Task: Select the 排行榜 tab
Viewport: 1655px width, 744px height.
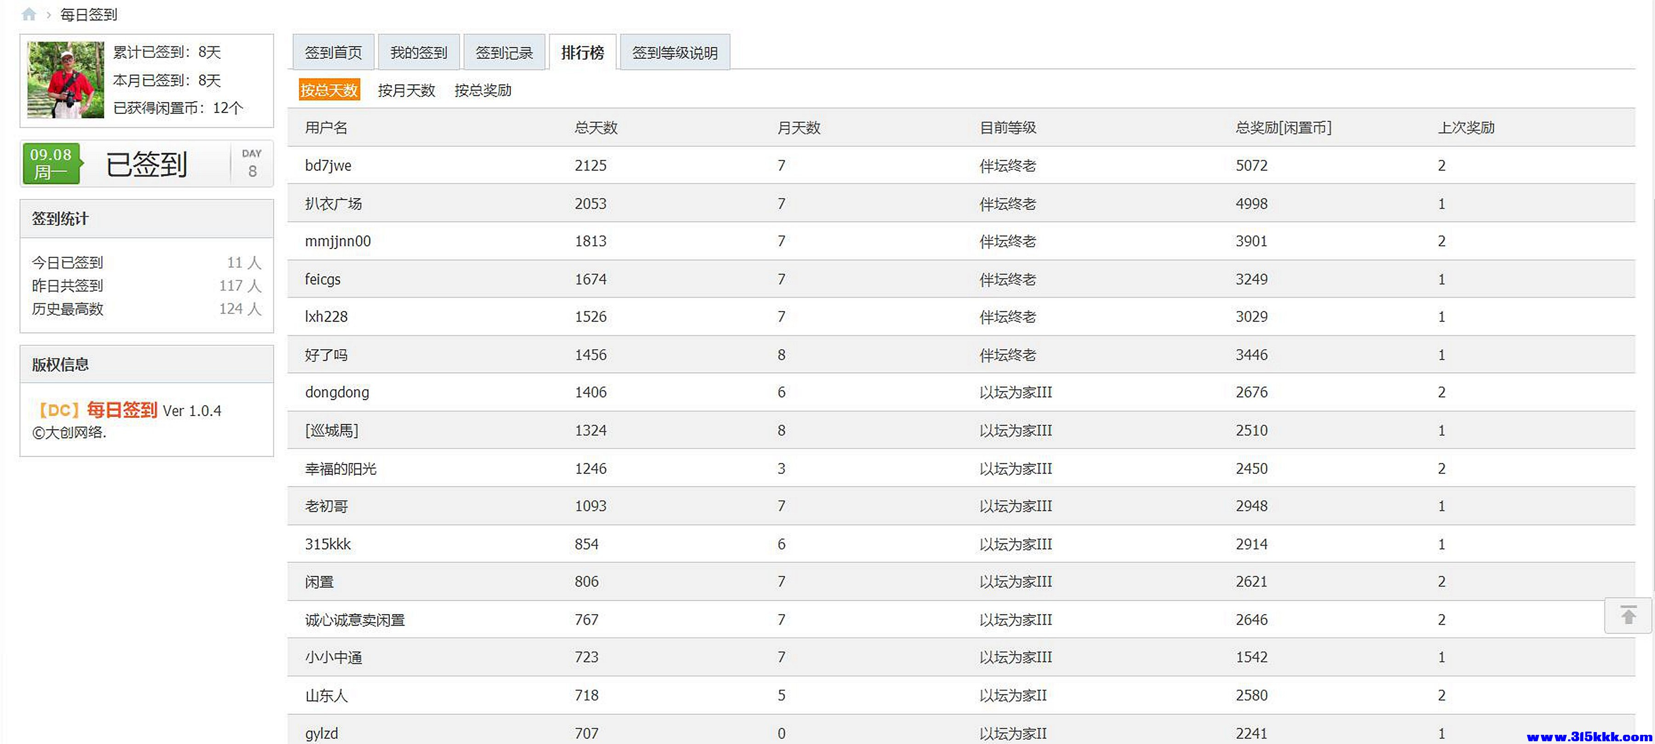Action: pyautogui.click(x=582, y=53)
